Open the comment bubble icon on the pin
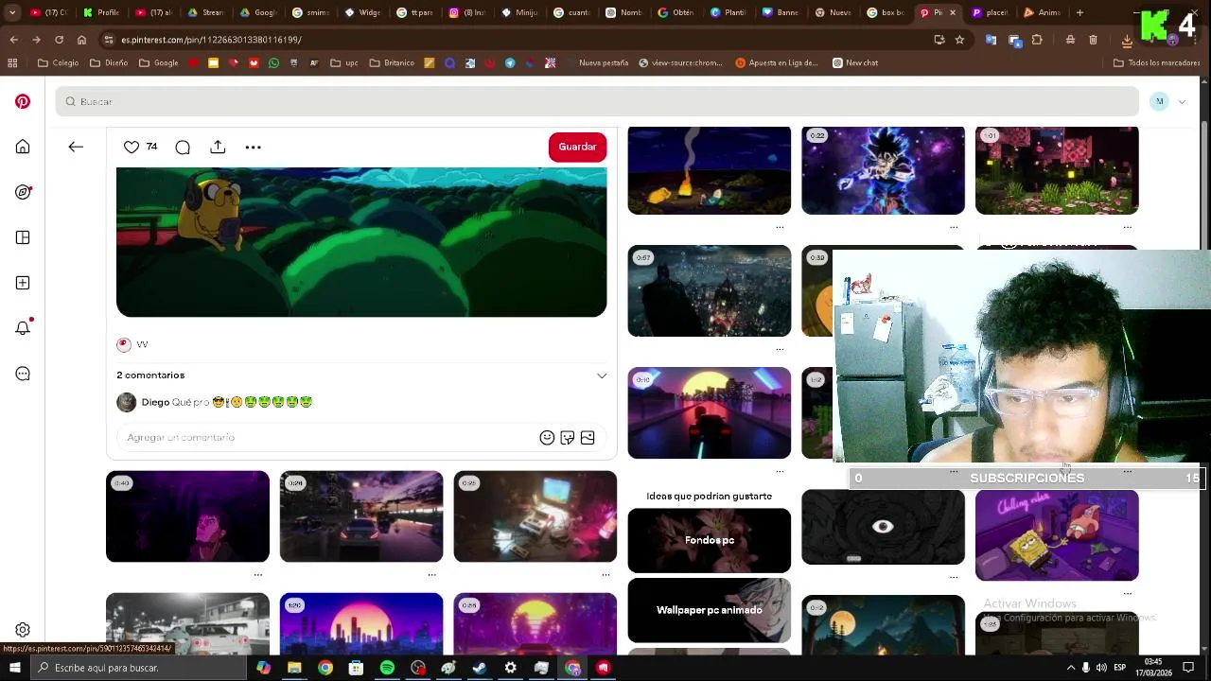 pyautogui.click(x=183, y=147)
